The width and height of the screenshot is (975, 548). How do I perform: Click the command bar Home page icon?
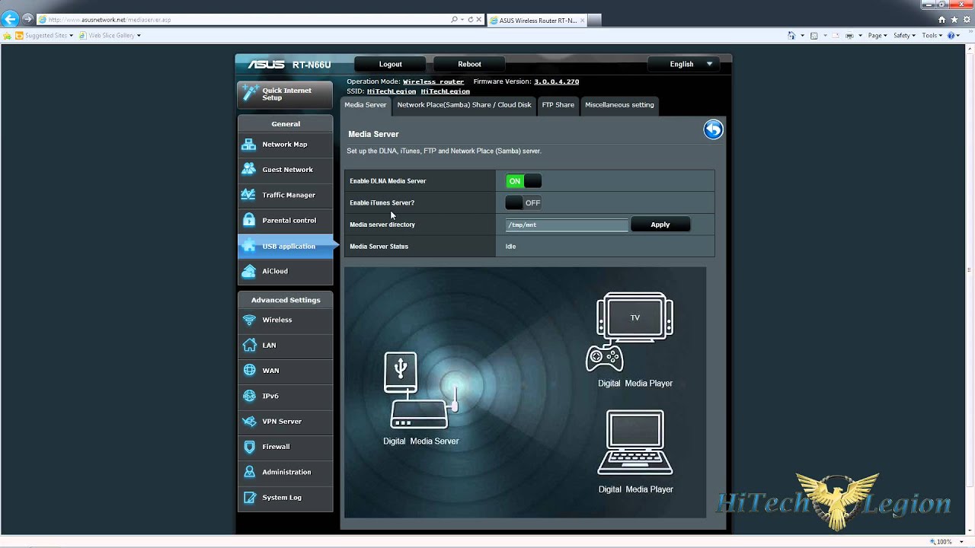[x=791, y=35]
